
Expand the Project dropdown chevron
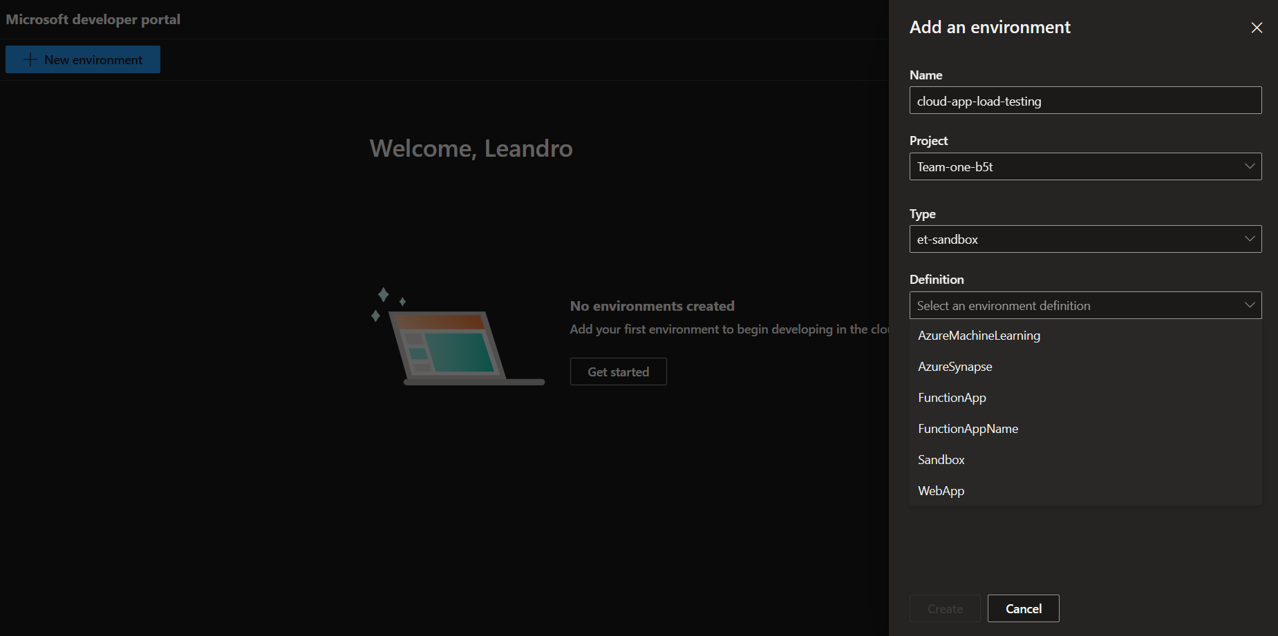pyautogui.click(x=1250, y=166)
